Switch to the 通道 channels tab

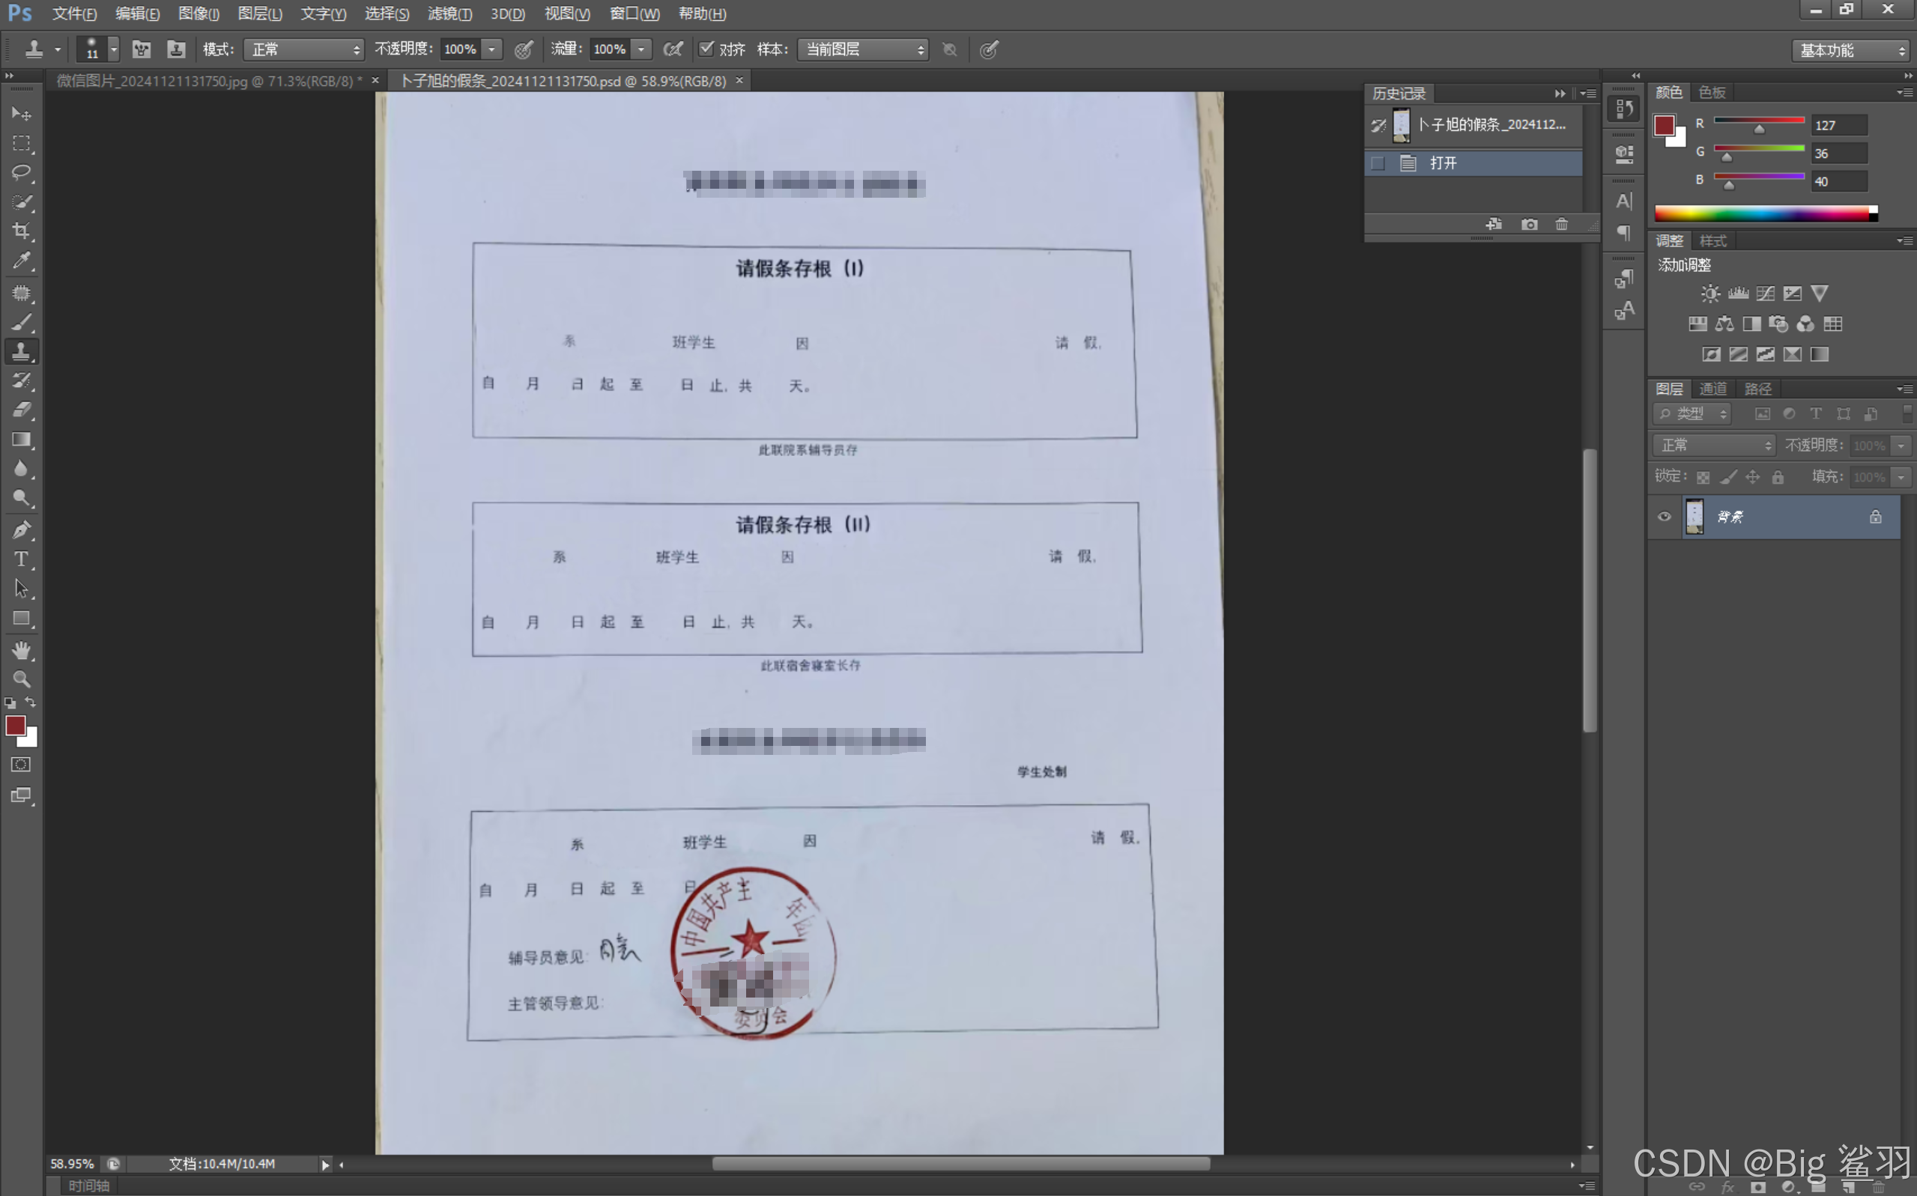(1713, 389)
